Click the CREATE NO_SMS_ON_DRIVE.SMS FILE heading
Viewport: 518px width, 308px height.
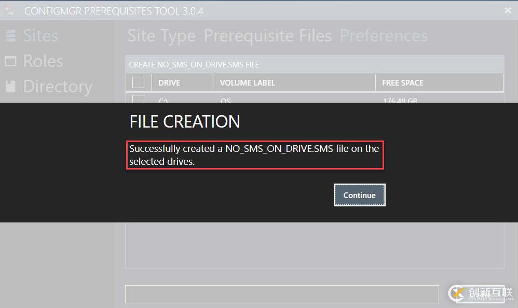[194, 65]
